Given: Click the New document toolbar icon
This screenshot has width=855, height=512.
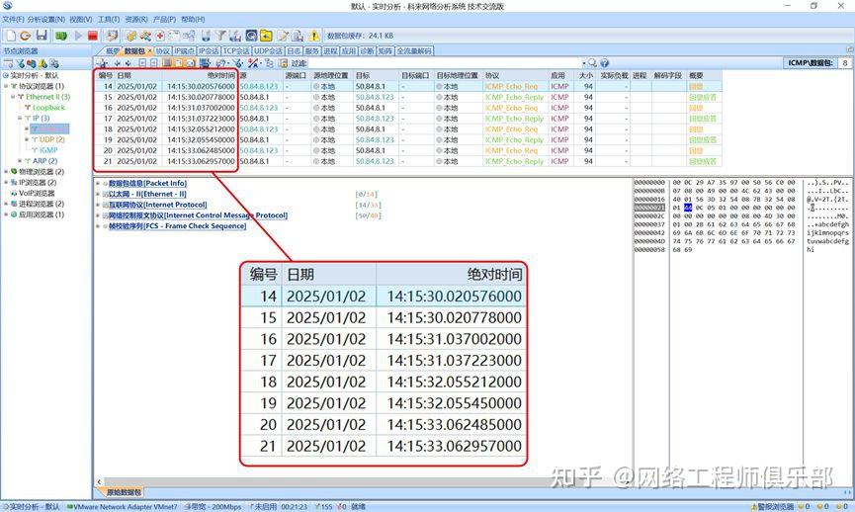Looking at the screenshot, I should click(10, 36).
